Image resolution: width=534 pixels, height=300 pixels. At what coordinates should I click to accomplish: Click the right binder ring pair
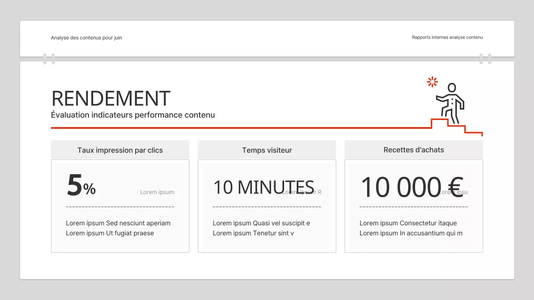(485, 59)
